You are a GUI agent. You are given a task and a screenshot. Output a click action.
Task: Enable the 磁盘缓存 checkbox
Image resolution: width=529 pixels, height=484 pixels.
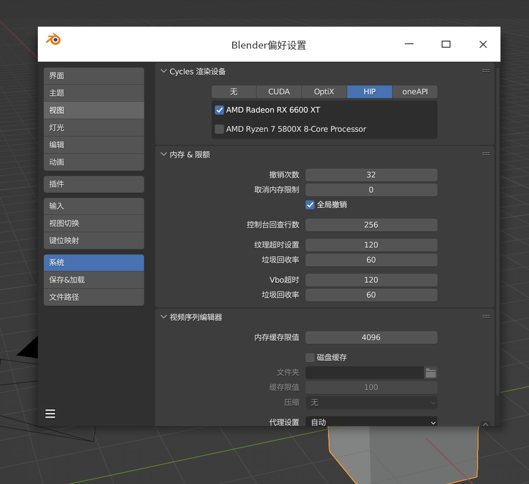(310, 357)
